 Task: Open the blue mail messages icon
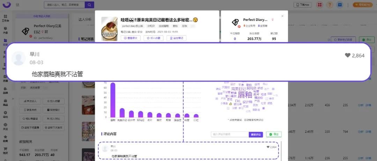point(340,5)
